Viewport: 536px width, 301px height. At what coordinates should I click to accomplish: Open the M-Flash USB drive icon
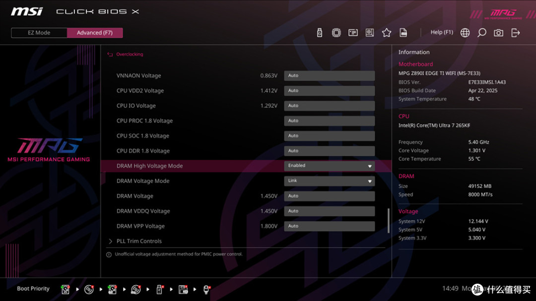coord(319,32)
